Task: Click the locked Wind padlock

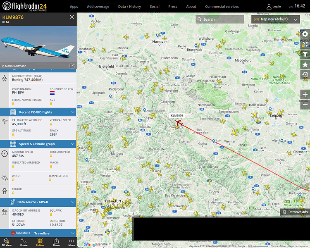Action: (x=13, y=180)
